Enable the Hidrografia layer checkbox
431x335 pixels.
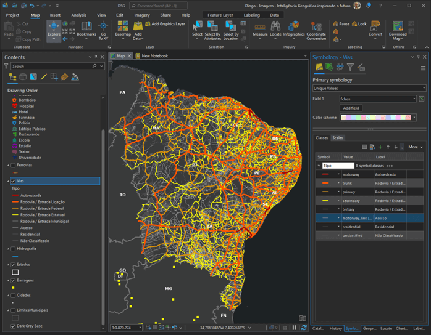pos(13,248)
